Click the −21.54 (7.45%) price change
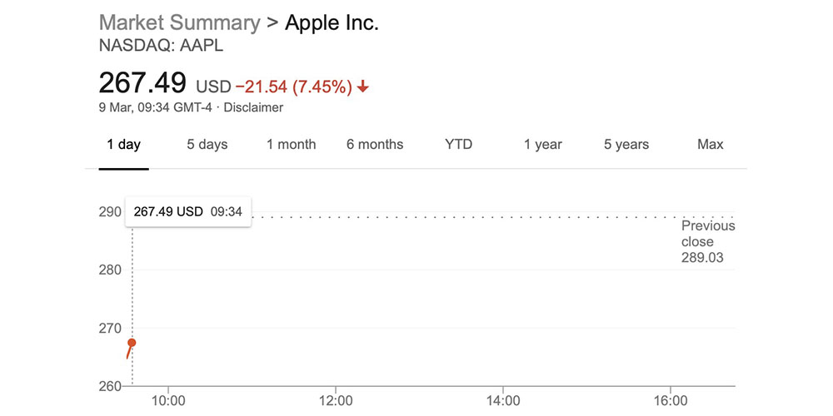833x416 pixels. 293,87
